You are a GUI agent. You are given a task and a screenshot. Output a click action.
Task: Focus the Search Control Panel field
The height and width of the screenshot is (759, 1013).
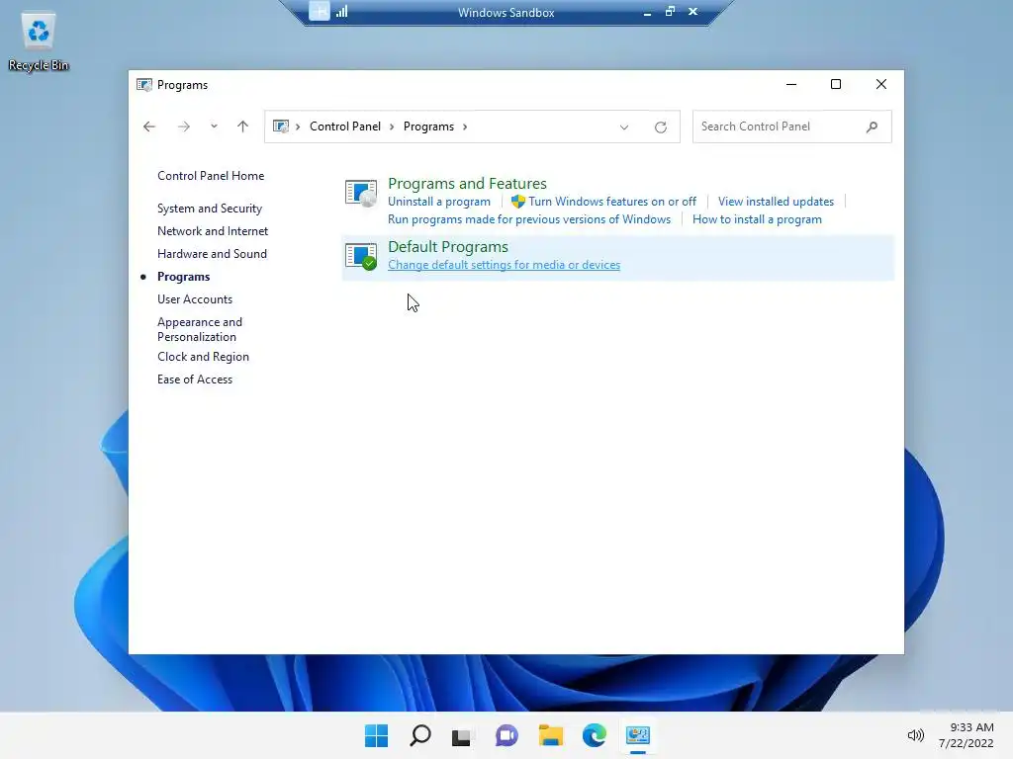click(792, 126)
